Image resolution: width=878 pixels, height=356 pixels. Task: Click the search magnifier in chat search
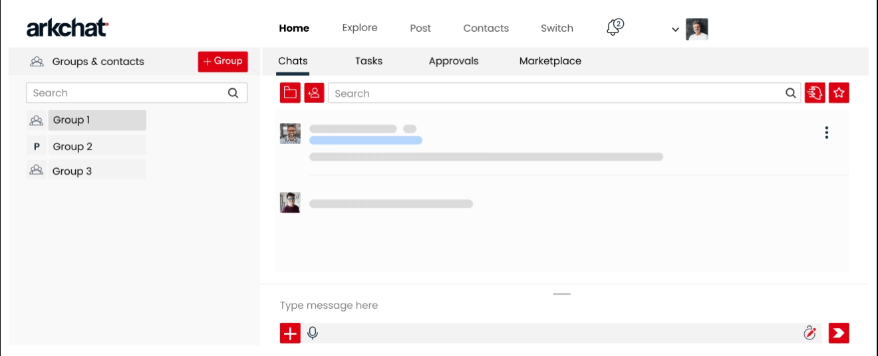tap(790, 94)
